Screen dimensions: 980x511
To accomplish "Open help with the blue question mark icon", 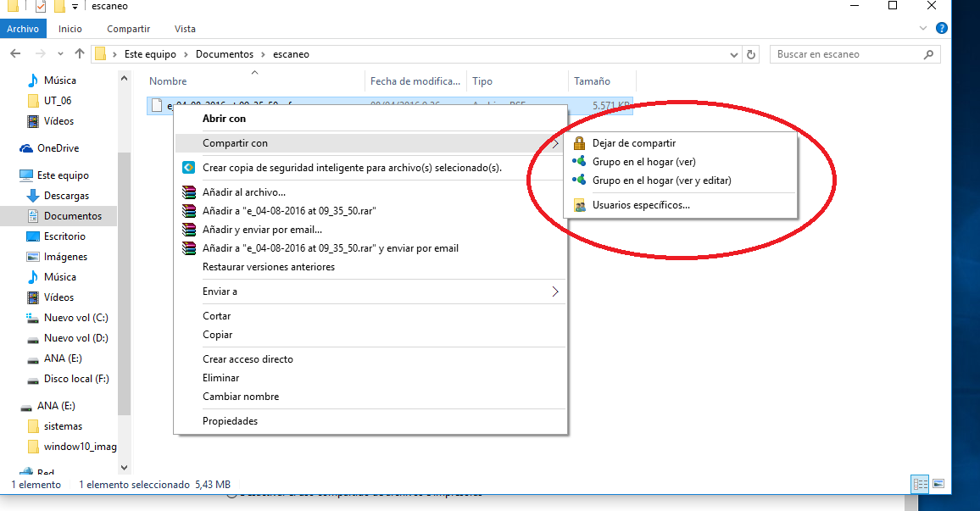I will [941, 29].
